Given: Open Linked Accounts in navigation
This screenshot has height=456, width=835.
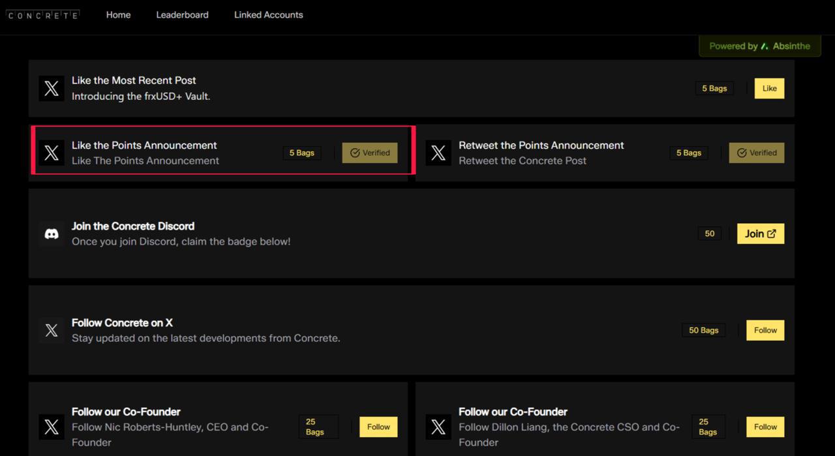Looking at the screenshot, I should 268,14.
